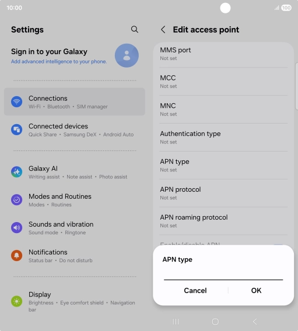Tap the Connected devices icon
Screen dimensions: 298x331
[x=17, y=129]
